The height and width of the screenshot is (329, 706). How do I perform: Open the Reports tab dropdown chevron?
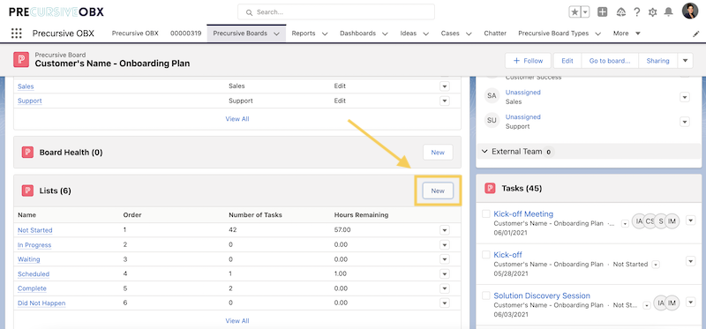click(325, 34)
